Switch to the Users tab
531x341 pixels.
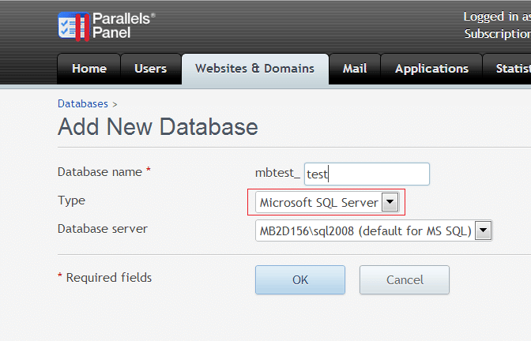150,69
